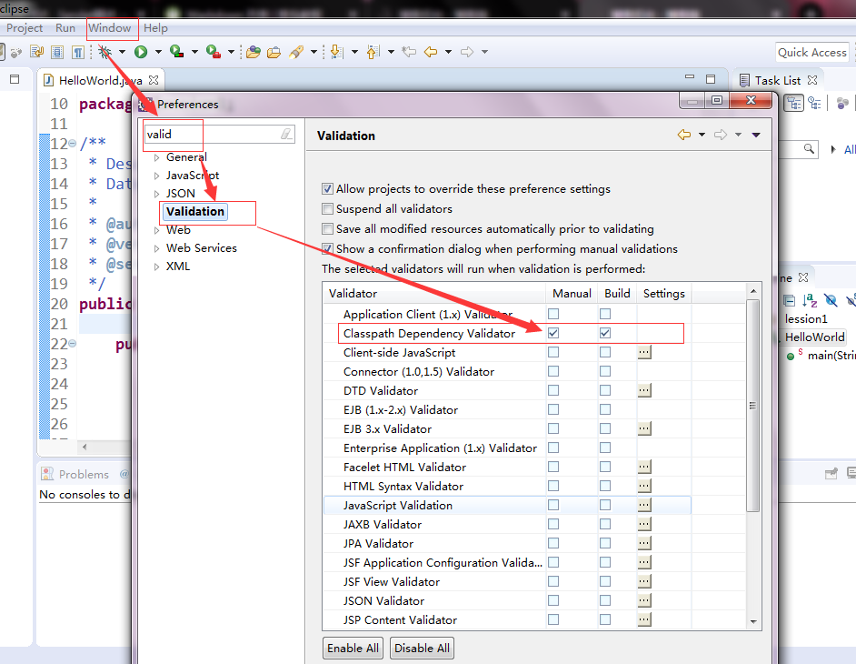Click the Task List categorized view icon
This screenshot has width=856, height=664.
(x=794, y=103)
